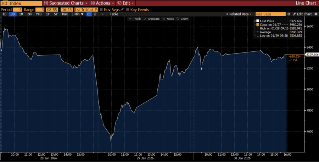Select the Zoom magnifier tool
The image size is (319, 162).
[183, 19]
